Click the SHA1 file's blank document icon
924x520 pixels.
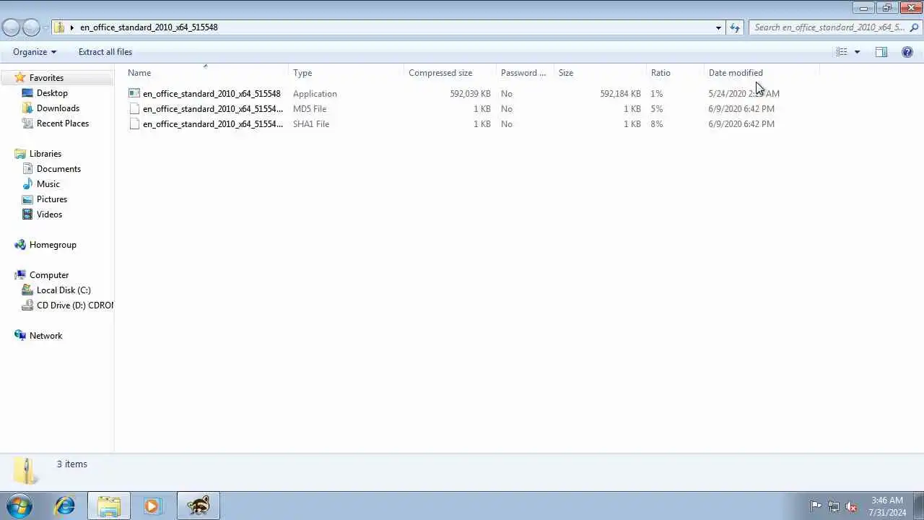pyautogui.click(x=134, y=123)
